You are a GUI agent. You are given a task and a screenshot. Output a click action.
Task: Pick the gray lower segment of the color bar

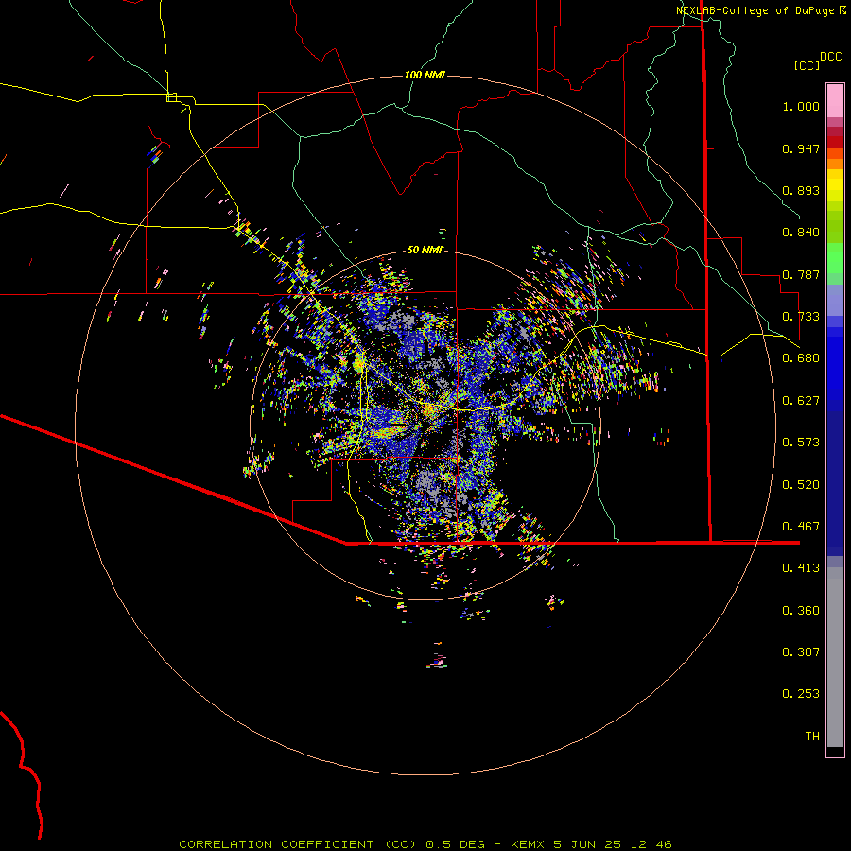835,657
